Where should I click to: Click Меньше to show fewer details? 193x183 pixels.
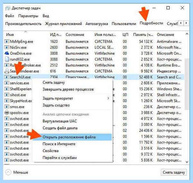click(x=21, y=172)
